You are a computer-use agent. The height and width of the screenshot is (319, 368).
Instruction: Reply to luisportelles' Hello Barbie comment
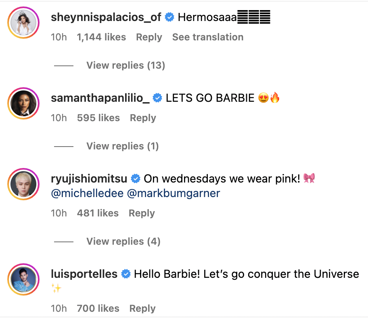coord(142,308)
